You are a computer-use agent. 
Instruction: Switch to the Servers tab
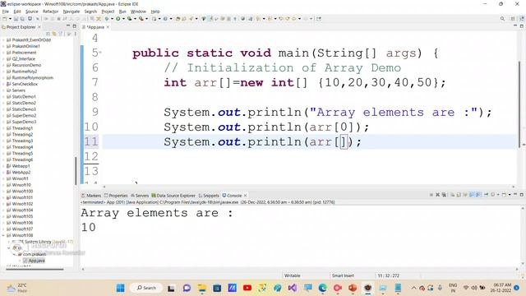pos(140,196)
